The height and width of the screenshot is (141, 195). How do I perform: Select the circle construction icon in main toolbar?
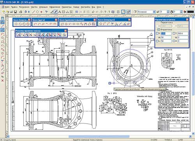click(x=37, y=12)
